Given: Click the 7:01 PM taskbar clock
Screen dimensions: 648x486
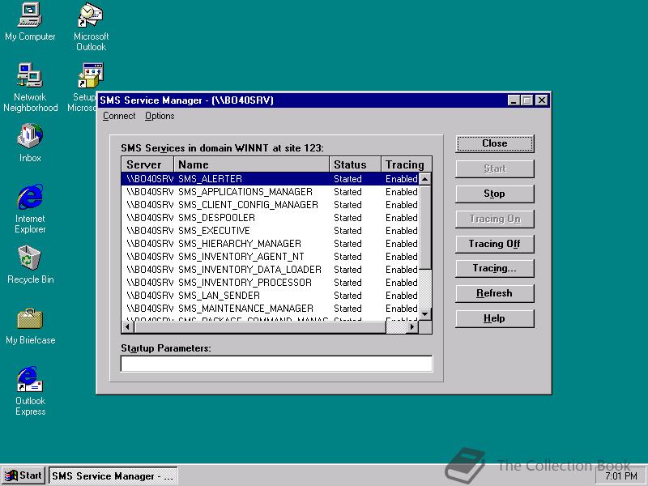Looking at the screenshot, I should (620, 475).
